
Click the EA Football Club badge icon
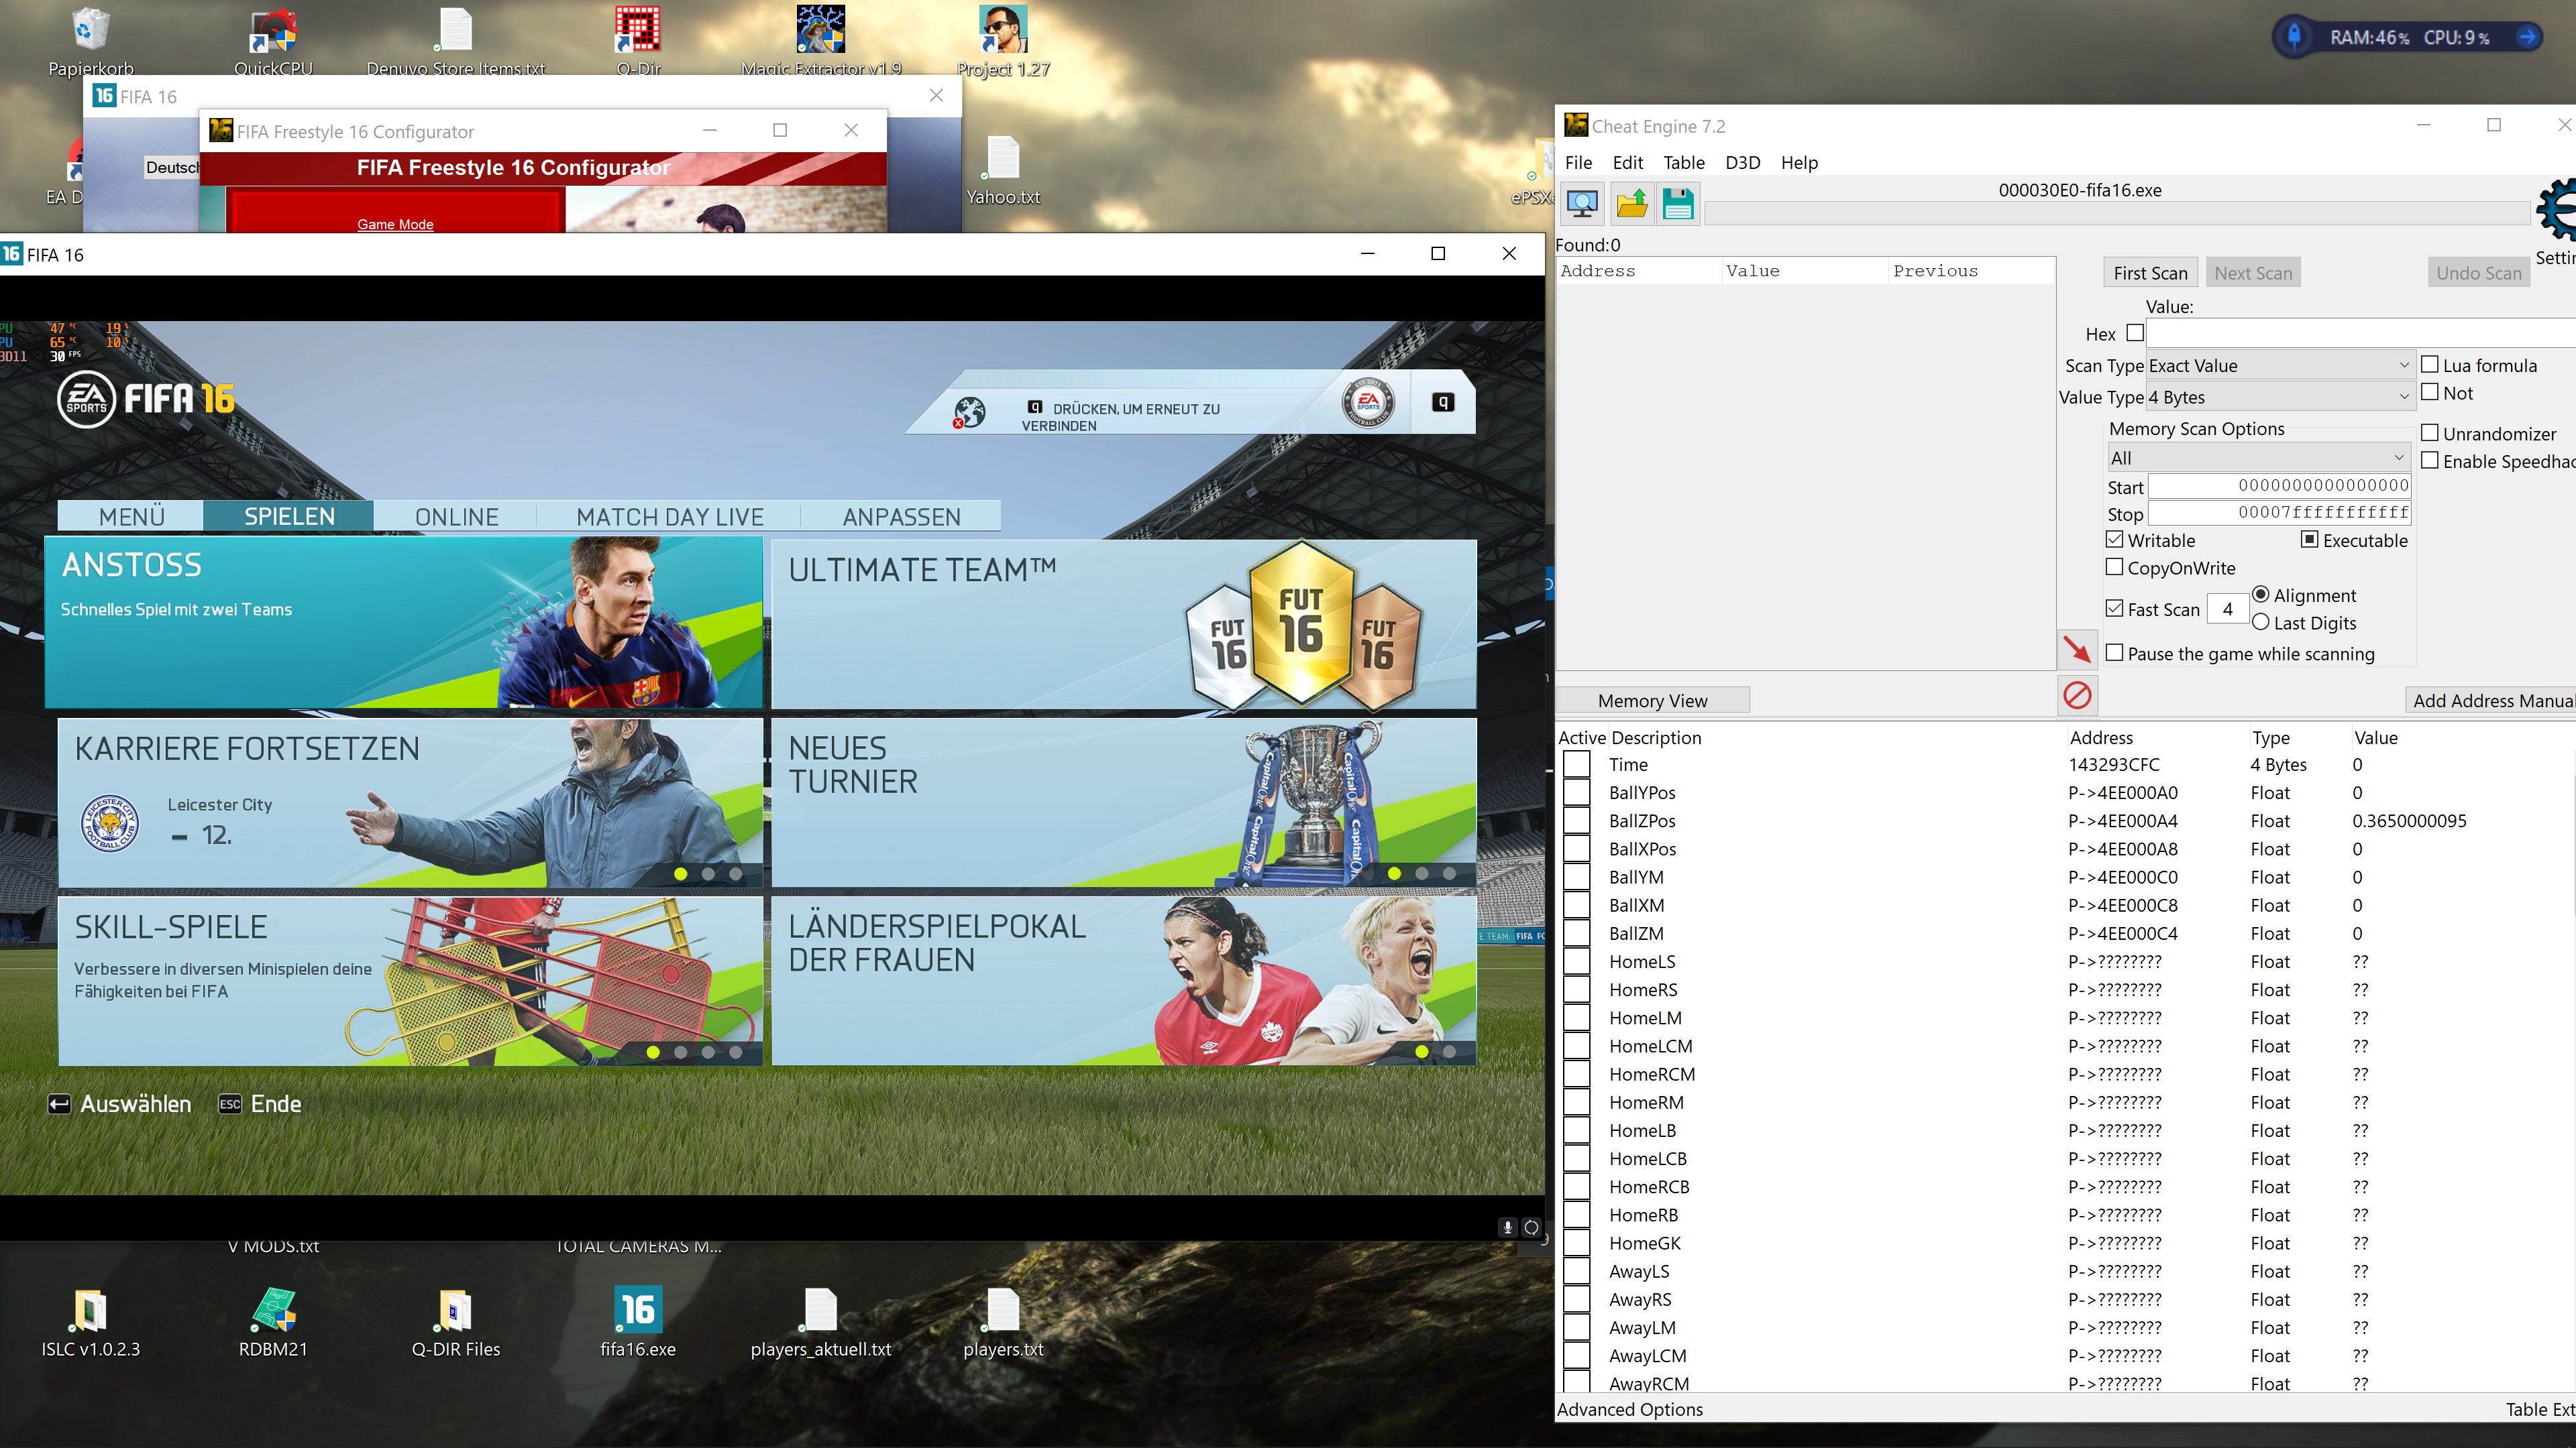pos(1367,403)
